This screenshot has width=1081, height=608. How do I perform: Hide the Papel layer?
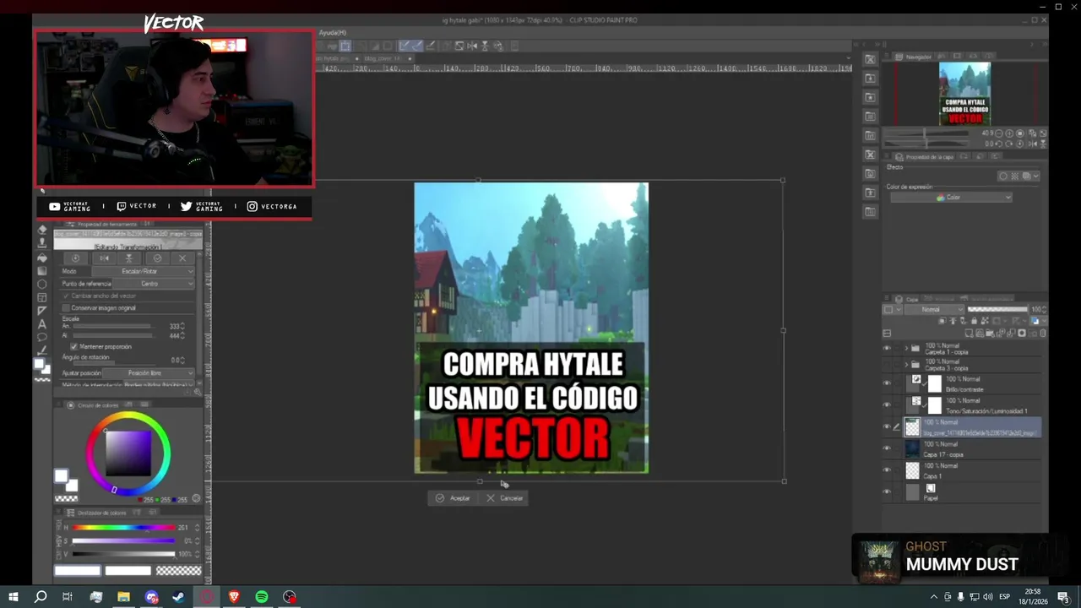887,492
